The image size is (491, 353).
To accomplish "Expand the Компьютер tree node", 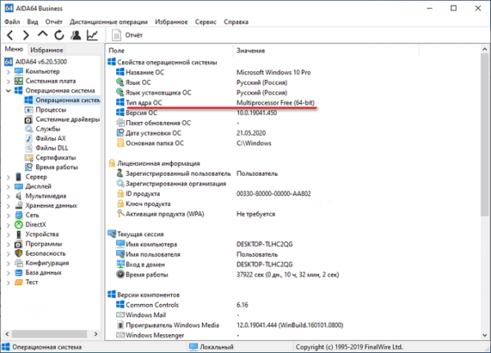I will (8, 72).
